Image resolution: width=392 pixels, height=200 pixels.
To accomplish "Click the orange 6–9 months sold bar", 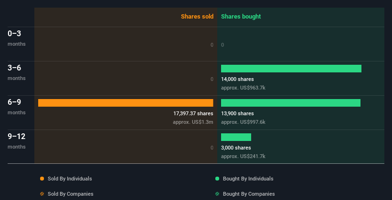I will pyautogui.click(x=126, y=103).
